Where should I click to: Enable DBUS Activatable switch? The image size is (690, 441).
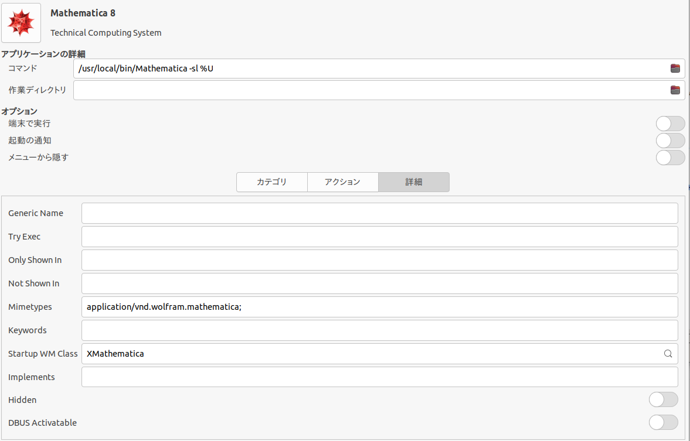(663, 422)
